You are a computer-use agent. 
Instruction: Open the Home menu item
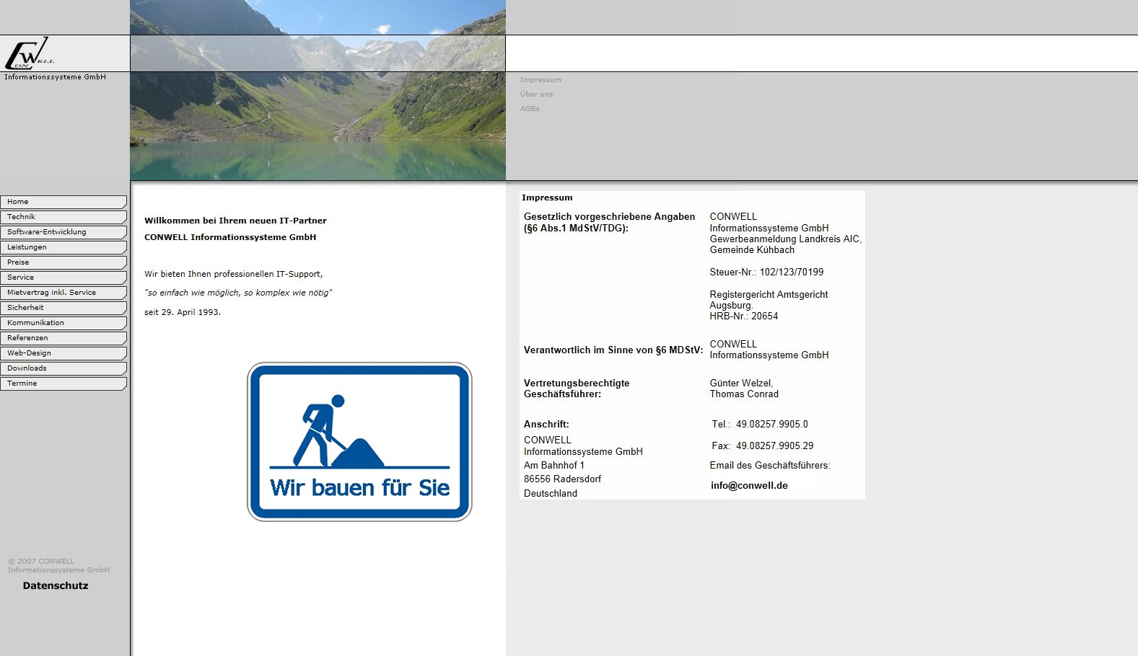coord(64,202)
